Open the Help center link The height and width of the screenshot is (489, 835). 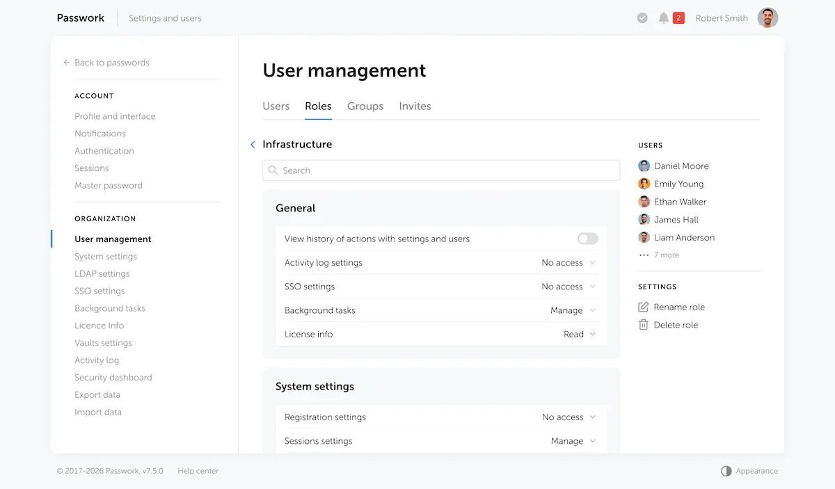pyautogui.click(x=198, y=471)
